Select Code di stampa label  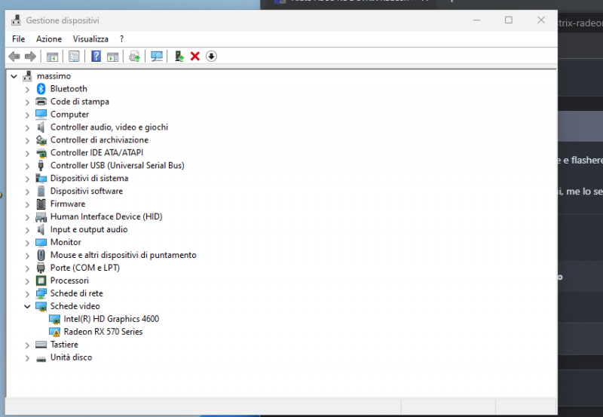pyautogui.click(x=80, y=102)
